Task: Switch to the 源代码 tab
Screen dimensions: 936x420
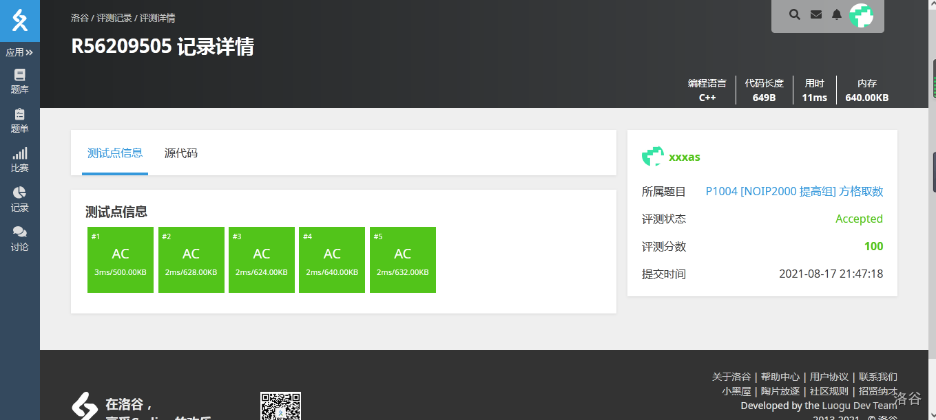Action: pyautogui.click(x=181, y=153)
